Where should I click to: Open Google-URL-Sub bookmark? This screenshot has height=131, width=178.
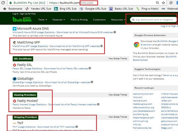93,9
